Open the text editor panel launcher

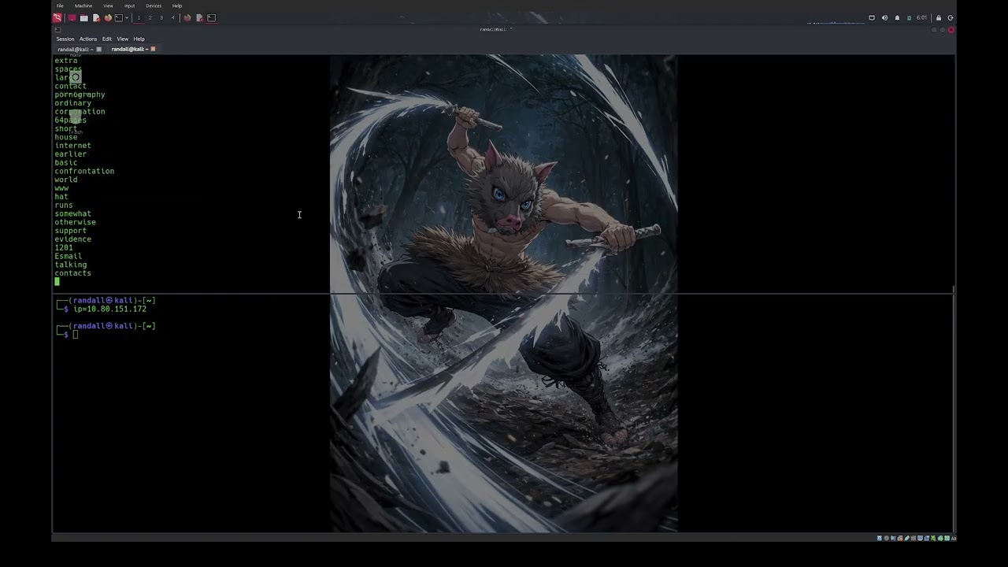96,17
